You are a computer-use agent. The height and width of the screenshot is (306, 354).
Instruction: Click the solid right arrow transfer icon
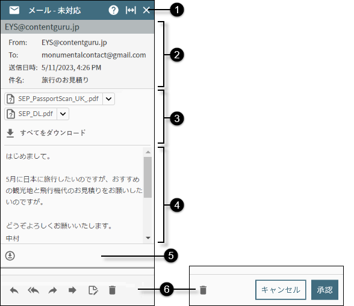[x=72, y=290]
